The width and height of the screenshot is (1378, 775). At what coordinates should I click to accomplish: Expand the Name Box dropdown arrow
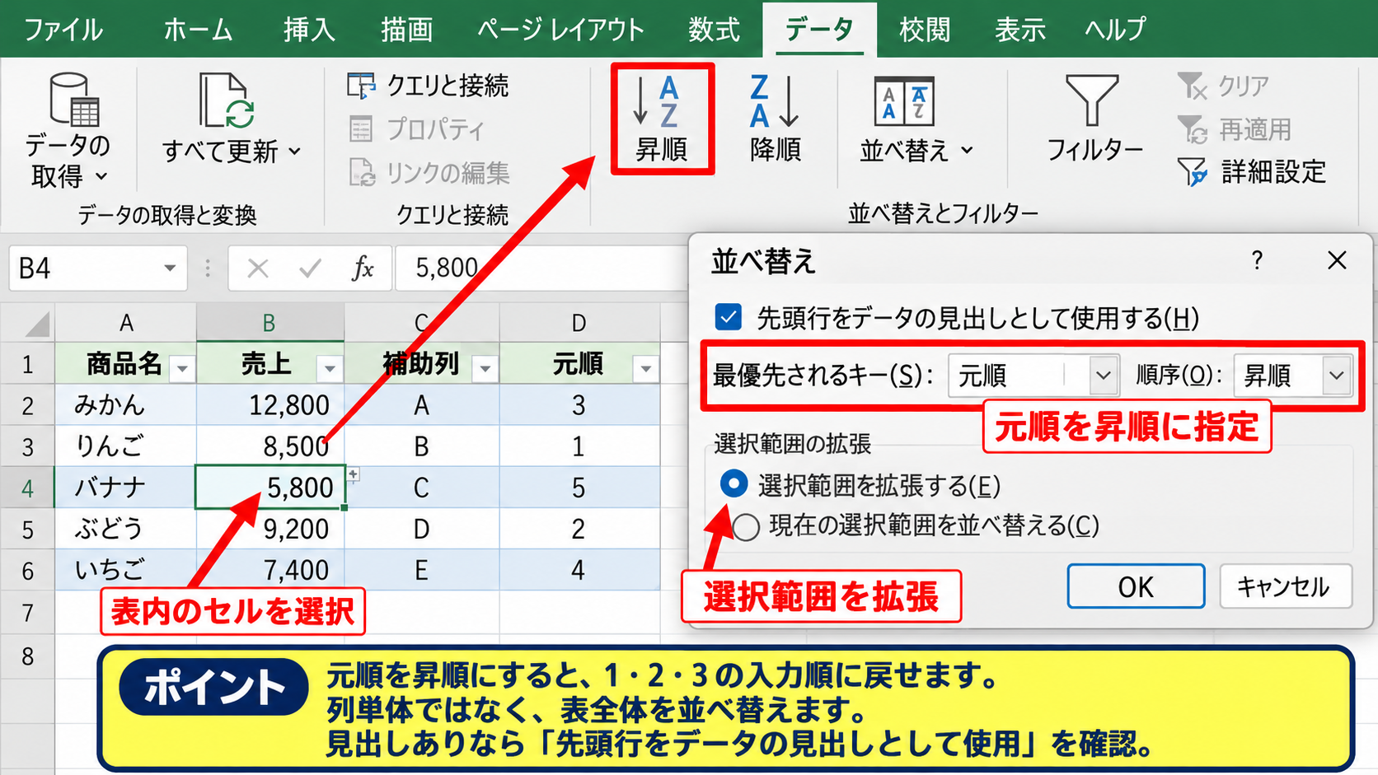click(170, 268)
